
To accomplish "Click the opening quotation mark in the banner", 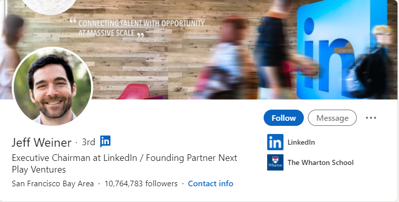I will click(x=73, y=20).
